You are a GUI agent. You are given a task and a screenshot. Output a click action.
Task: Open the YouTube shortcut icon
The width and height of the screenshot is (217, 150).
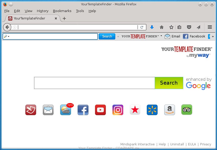(x=100, y=110)
